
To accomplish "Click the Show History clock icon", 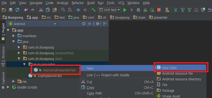I will click(203, 10).
